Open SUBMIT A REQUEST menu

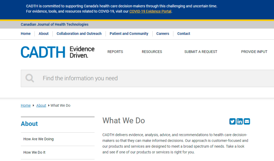point(201,52)
